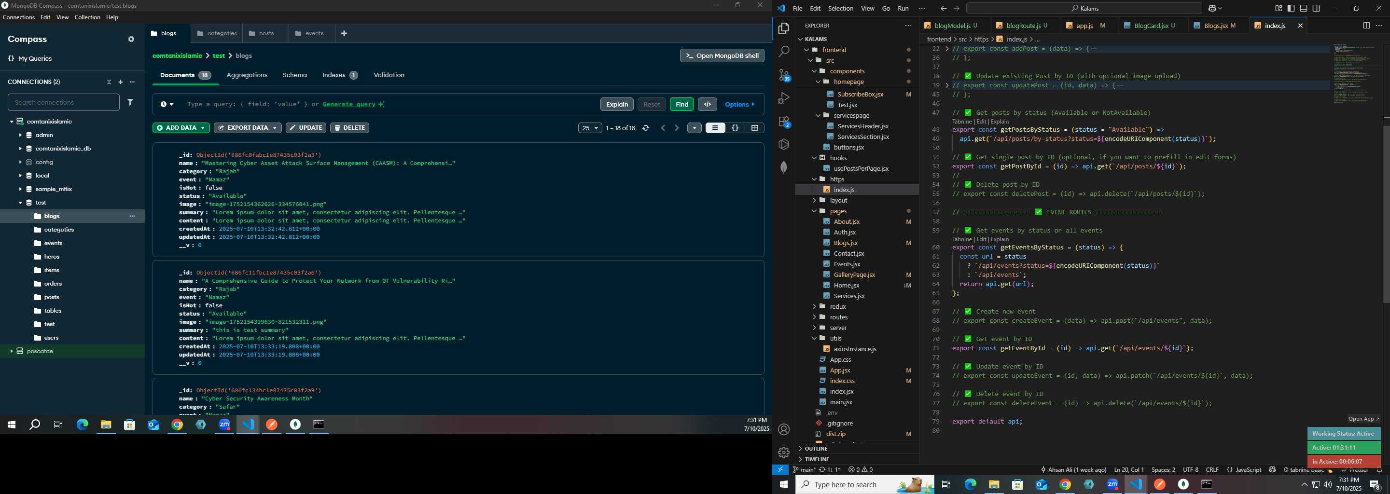Open ADD DATA dropdown
The image size is (1390, 494).
181,128
